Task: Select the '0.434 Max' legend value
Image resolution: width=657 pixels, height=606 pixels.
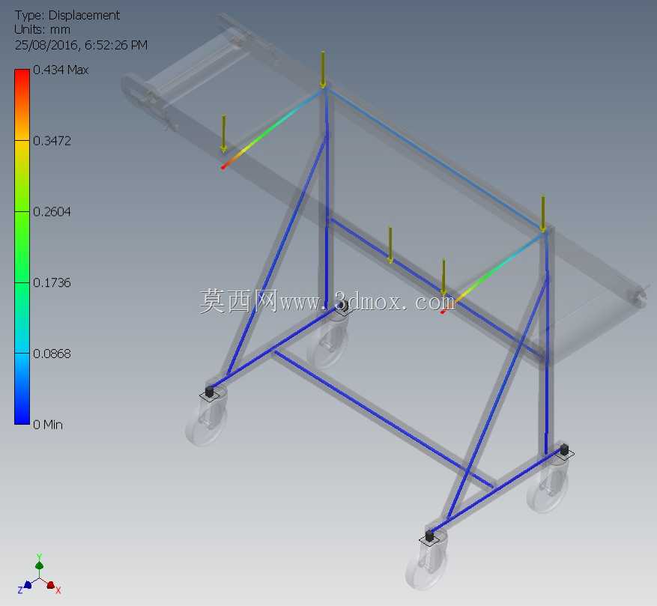Action: click(x=61, y=70)
